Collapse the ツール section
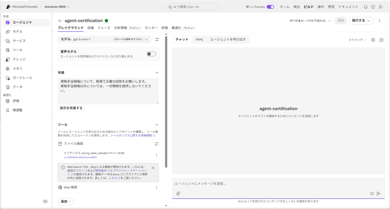Viewport: 390px width, 209px height. (x=157, y=125)
